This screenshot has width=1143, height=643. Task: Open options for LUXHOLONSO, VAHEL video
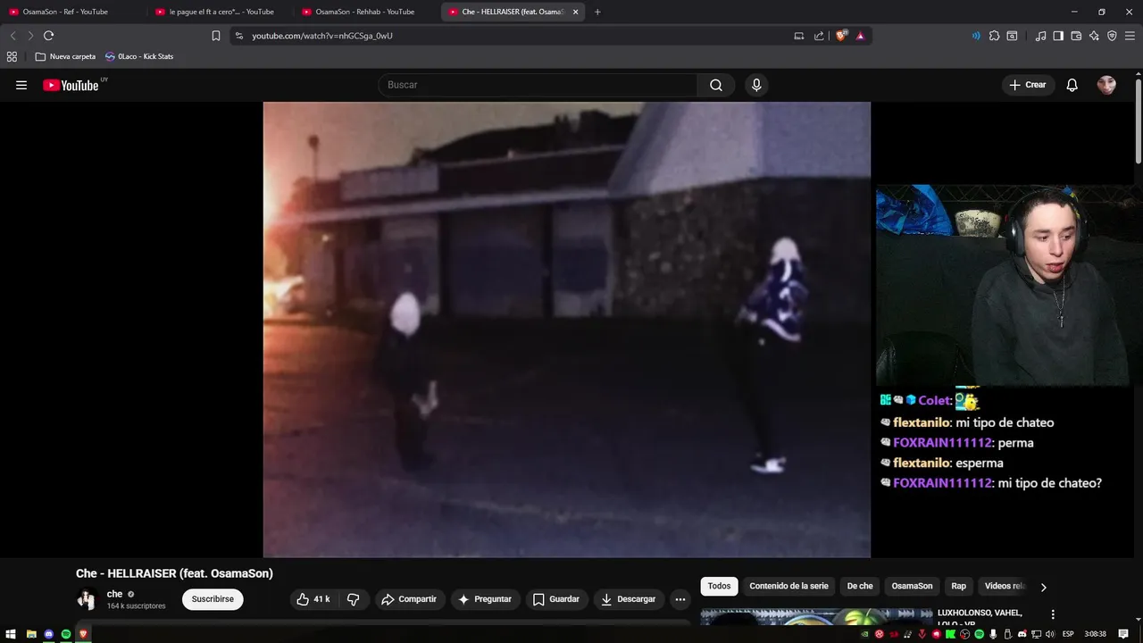tap(1053, 614)
